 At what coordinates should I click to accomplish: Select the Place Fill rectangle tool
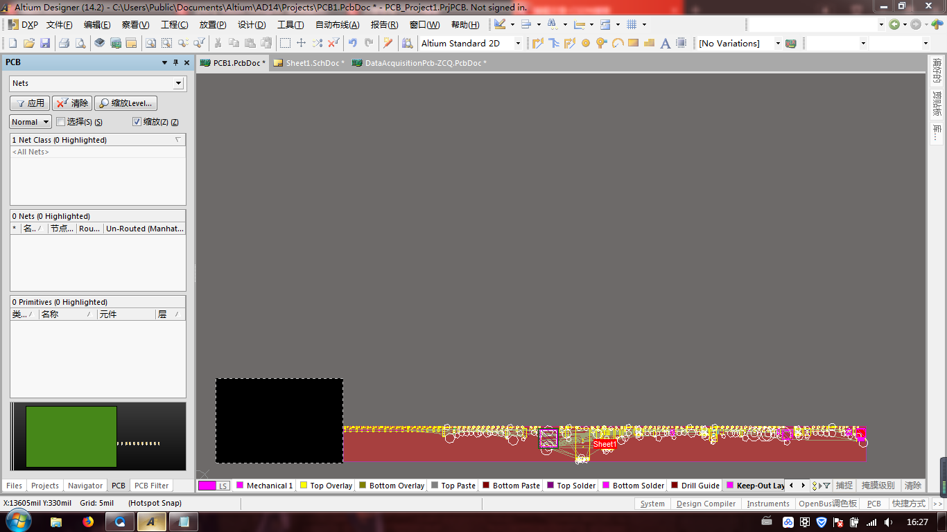(633, 43)
